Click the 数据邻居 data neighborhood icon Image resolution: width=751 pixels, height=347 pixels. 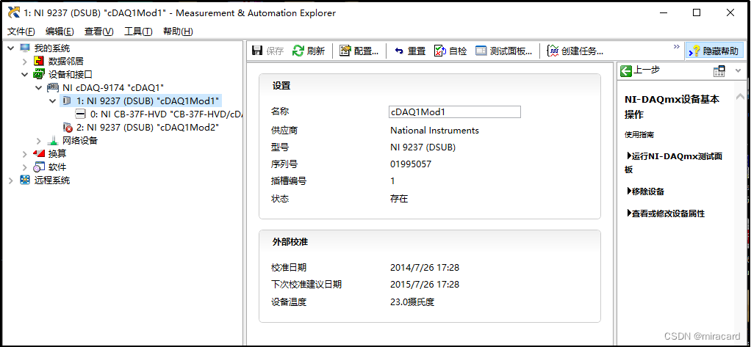point(39,61)
